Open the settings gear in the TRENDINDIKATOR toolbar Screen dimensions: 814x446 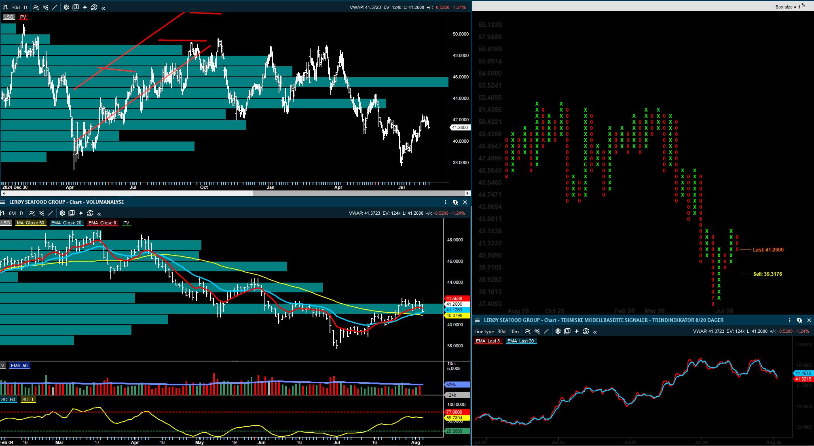click(558, 331)
